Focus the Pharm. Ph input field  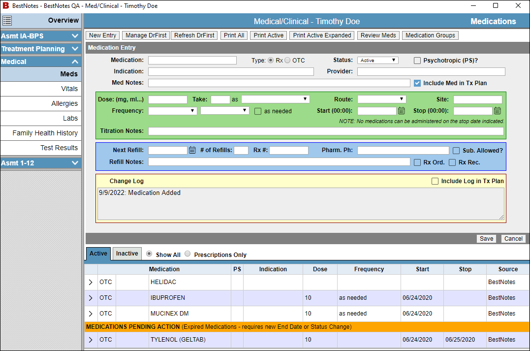[403, 150]
